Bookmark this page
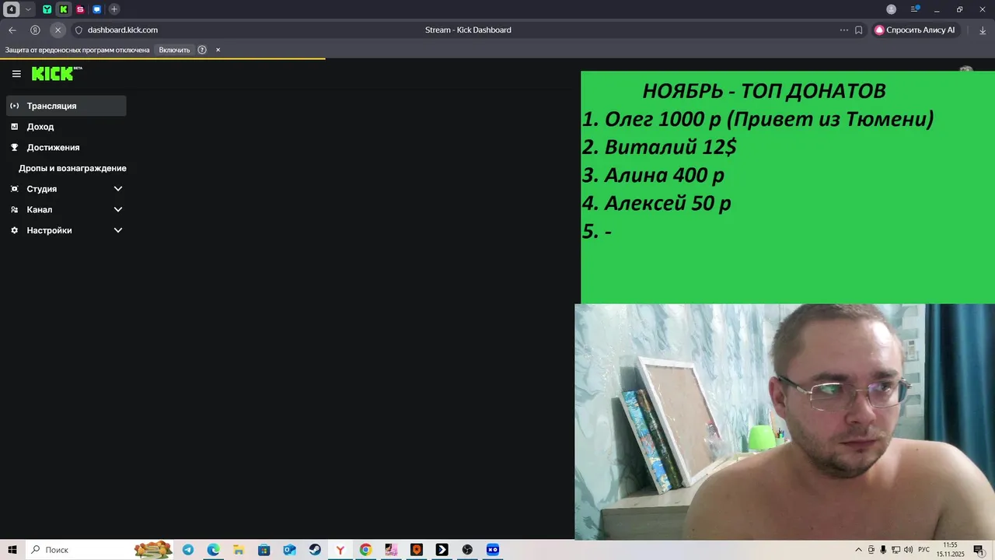This screenshot has width=995, height=560. (x=859, y=30)
